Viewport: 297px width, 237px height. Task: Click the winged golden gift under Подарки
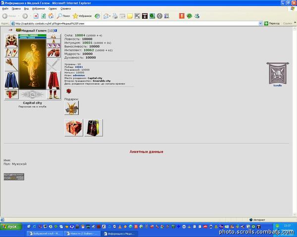pos(72,108)
